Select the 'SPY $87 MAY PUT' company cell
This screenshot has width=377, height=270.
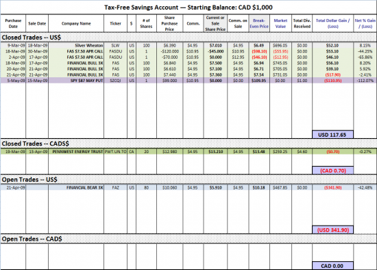coord(76,81)
